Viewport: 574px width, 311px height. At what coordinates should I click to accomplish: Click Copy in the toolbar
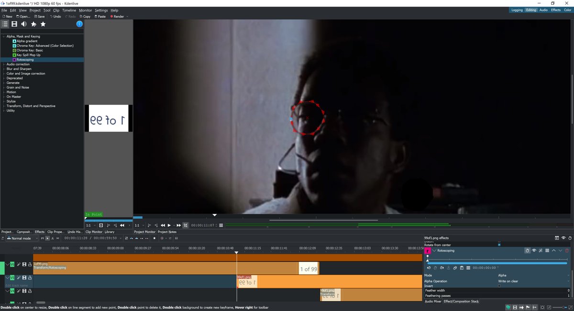[x=84, y=16]
